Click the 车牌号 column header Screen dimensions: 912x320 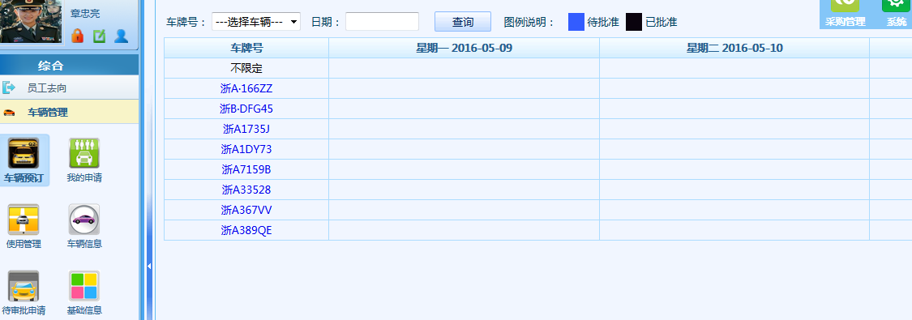tap(246, 49)
